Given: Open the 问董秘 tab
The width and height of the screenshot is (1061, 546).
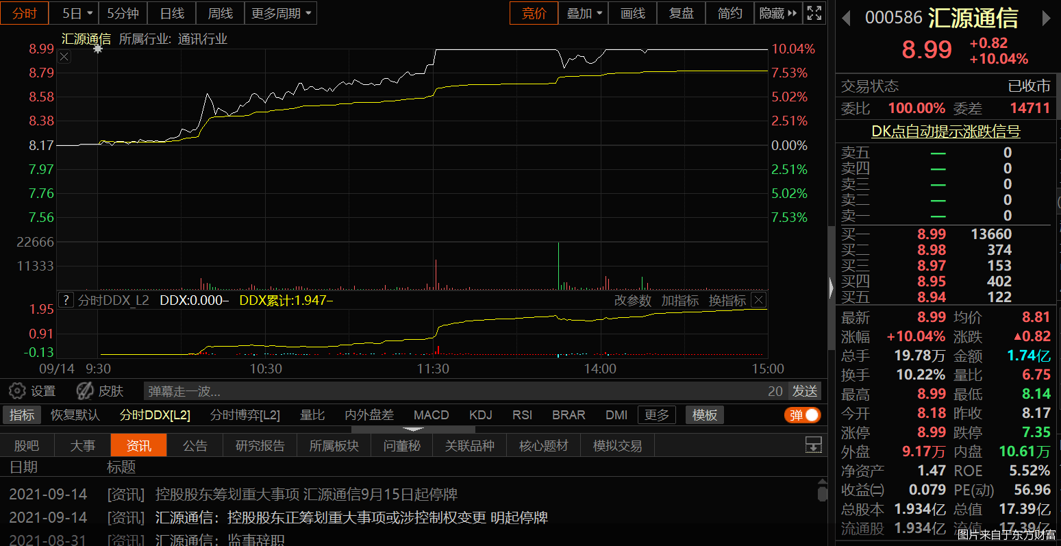Looking at the screenshot, I should (x=402, y=445).
